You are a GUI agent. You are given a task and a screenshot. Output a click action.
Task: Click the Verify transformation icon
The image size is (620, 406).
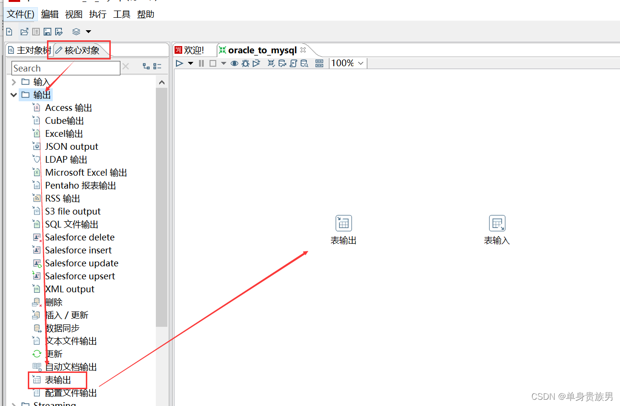[x=271, y=63]
